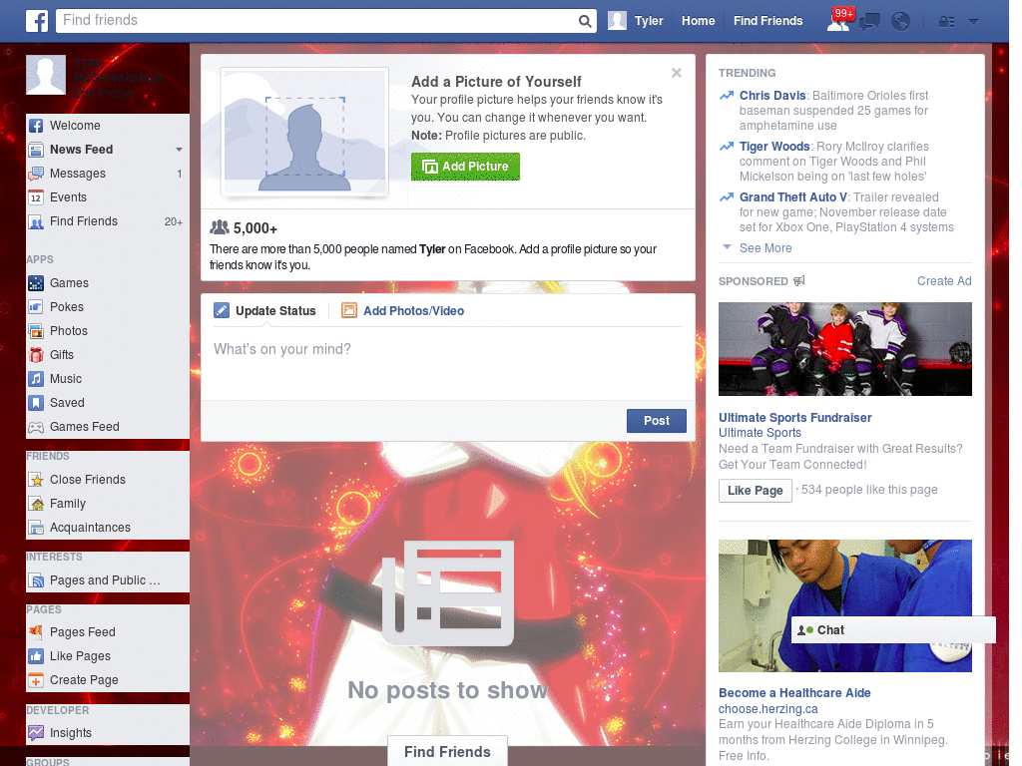This screenshot has width=1022, height=766.
Task: Click the choose.herzing.ca link
Action: [x=767, y=709]
